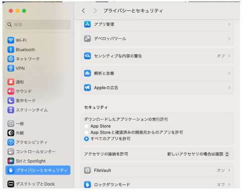Open the FileVault vault icon
The width and height of the screenshot is (242, 191).
(x=87, y=170)
